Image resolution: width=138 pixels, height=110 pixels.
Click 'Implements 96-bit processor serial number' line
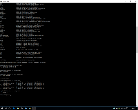(x=29, y=58)
